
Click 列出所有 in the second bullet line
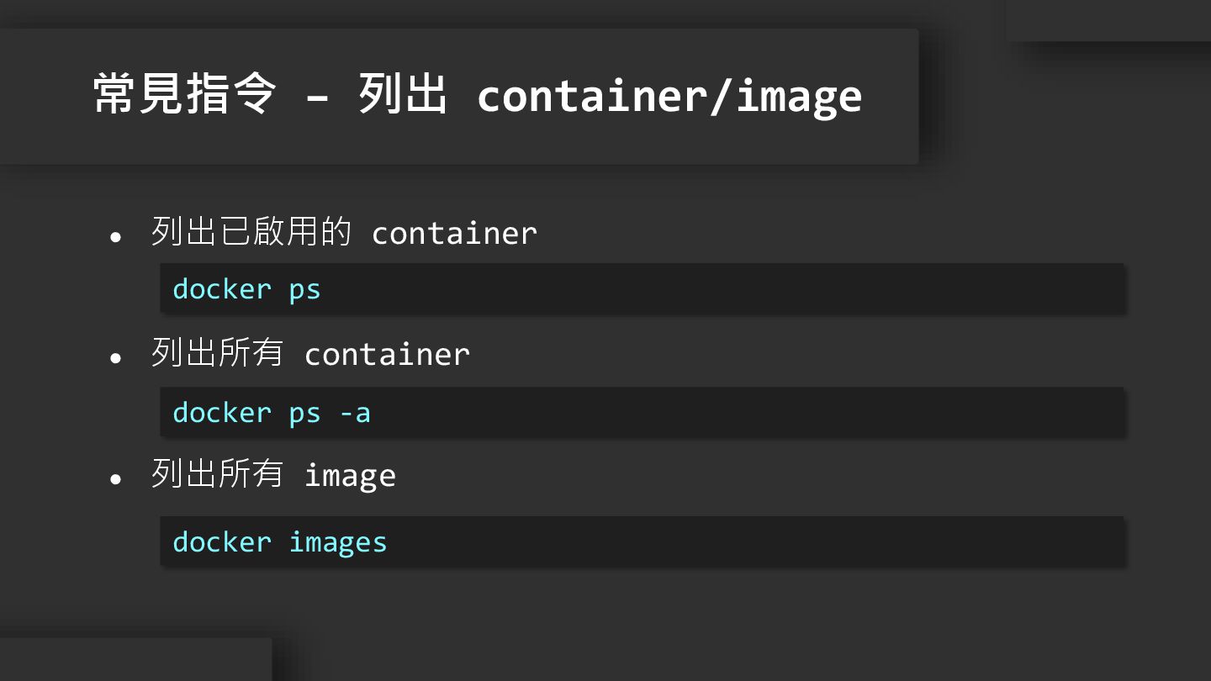pyautogui.click(x=217, y=353)
